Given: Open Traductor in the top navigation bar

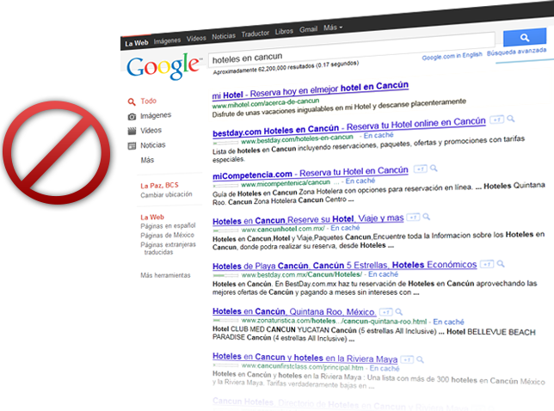Looking at the screenshot, I should [255, 34].
